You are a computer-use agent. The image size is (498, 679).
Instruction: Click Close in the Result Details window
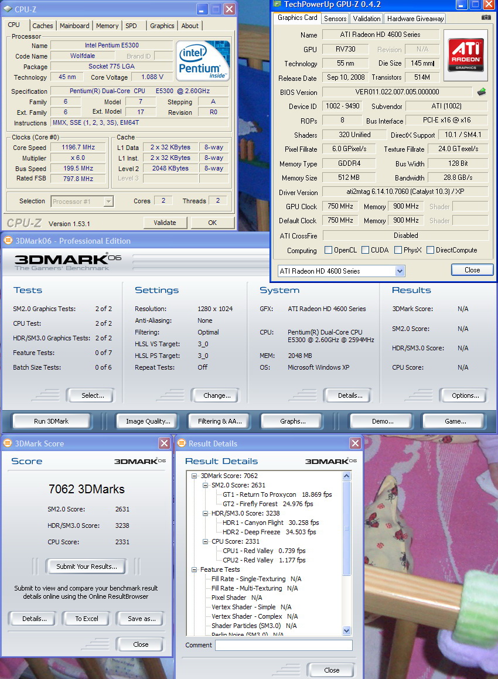pos(332,670)
